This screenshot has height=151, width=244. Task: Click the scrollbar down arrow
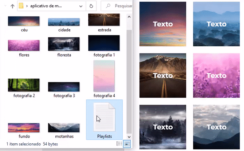pyautogui.click(x=129, y=137)
